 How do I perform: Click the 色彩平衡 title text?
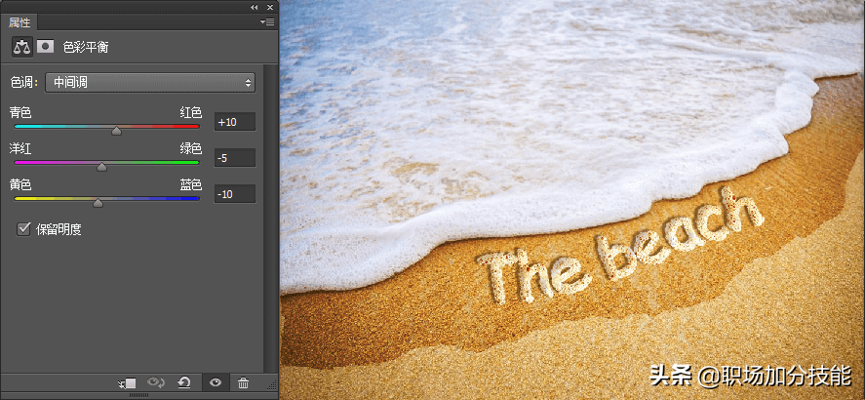click(86, 48)
